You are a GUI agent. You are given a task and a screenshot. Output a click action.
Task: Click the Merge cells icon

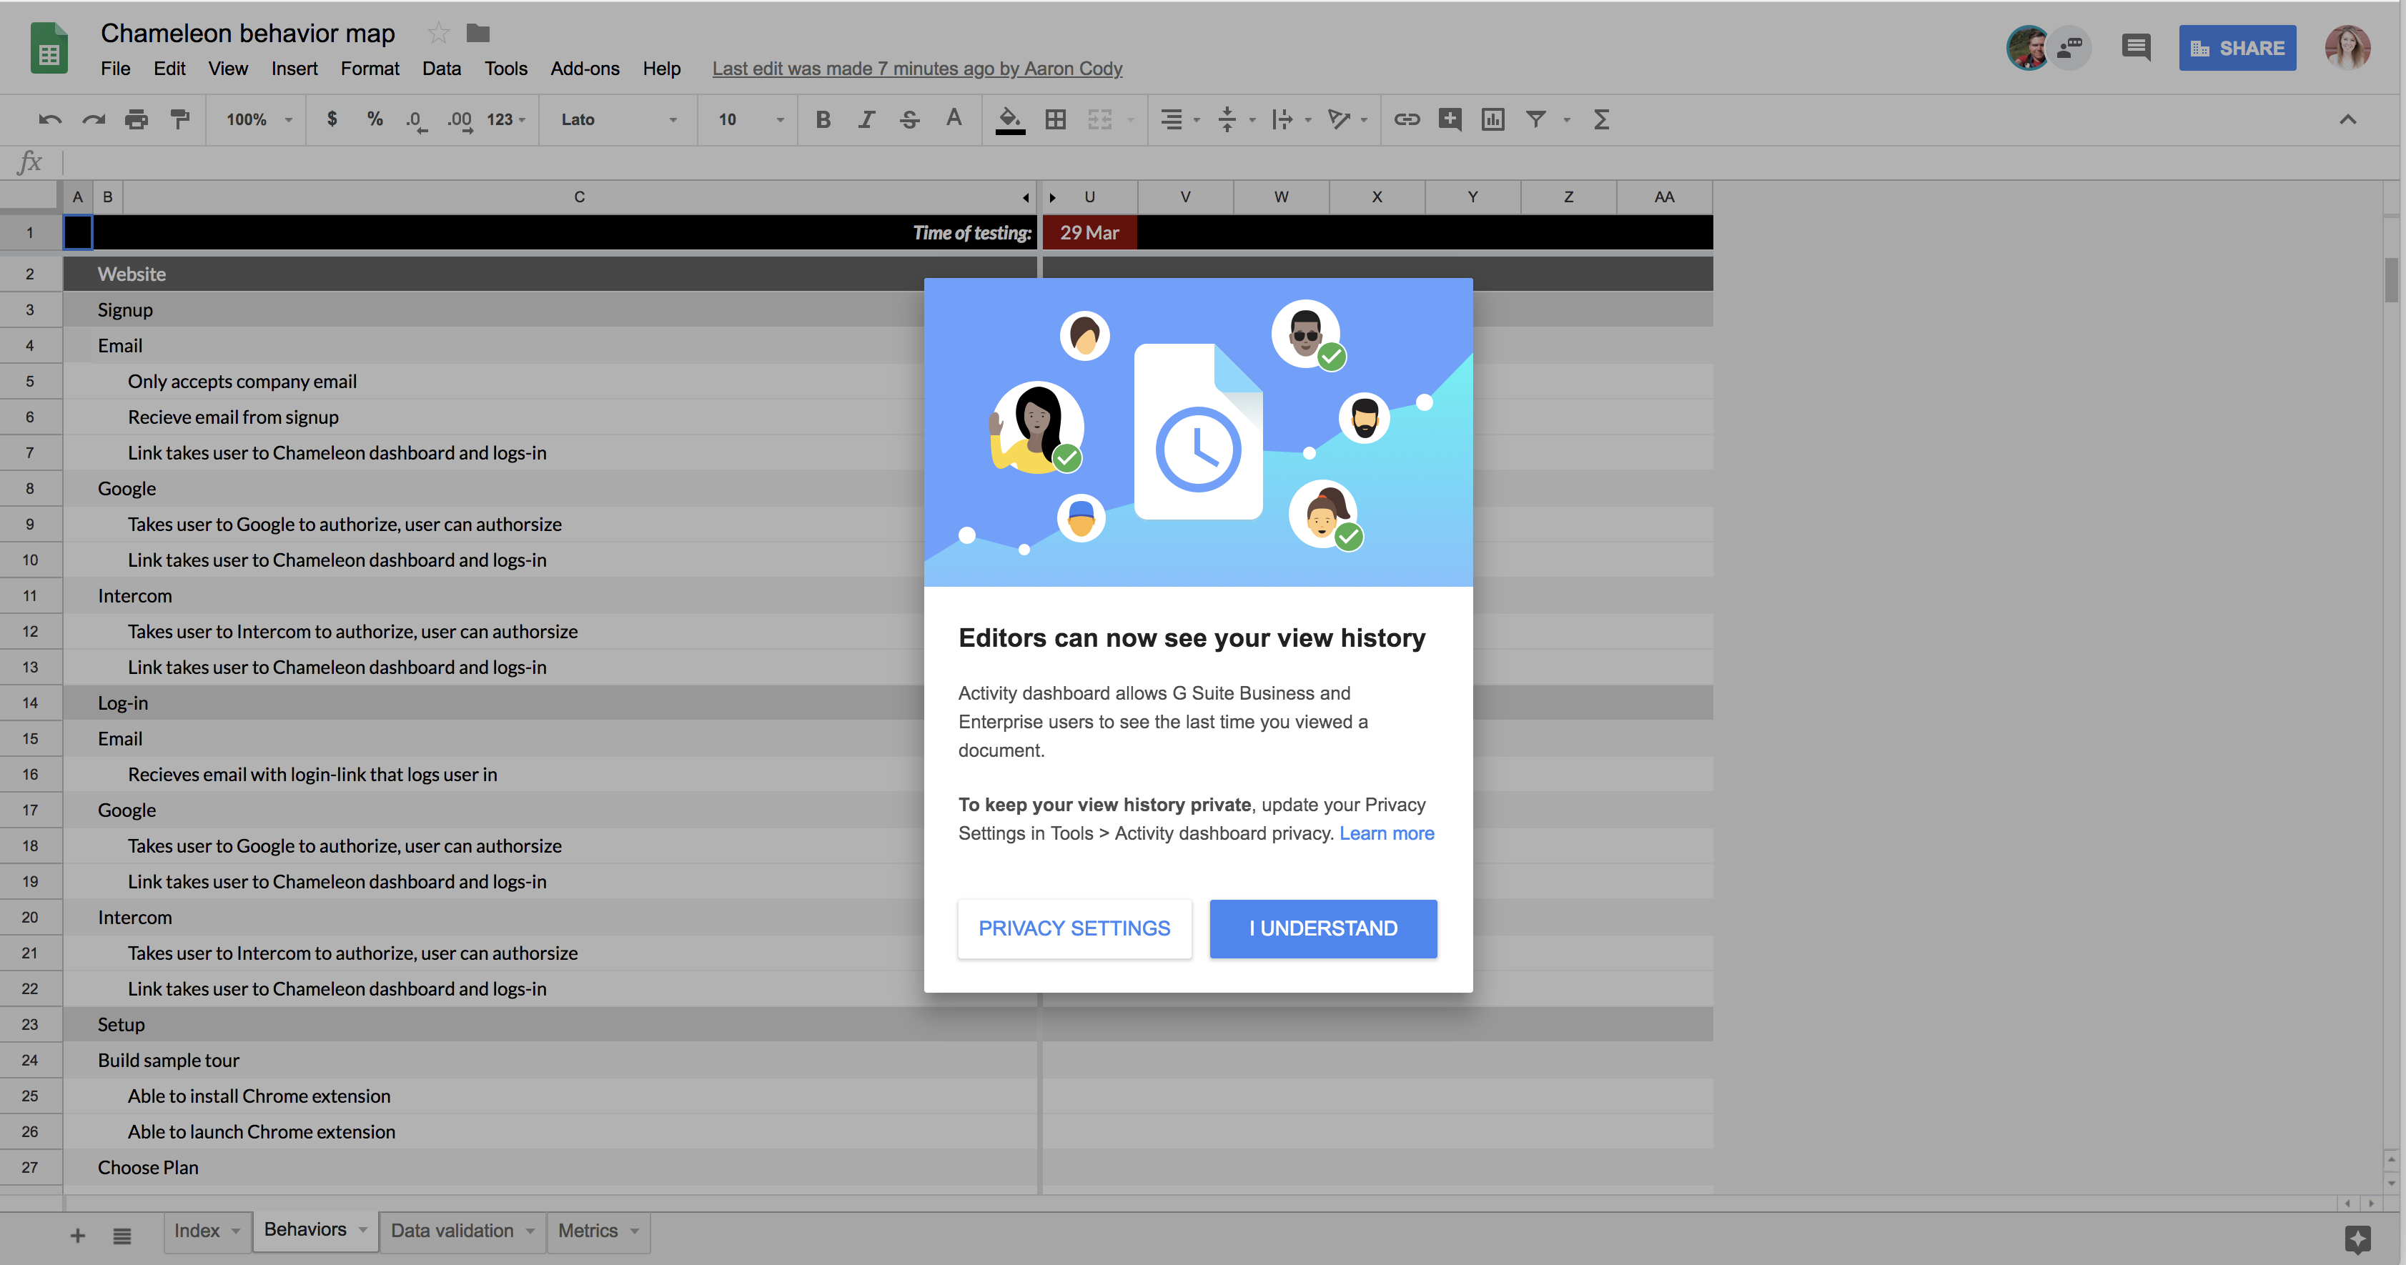[1100, 119]
